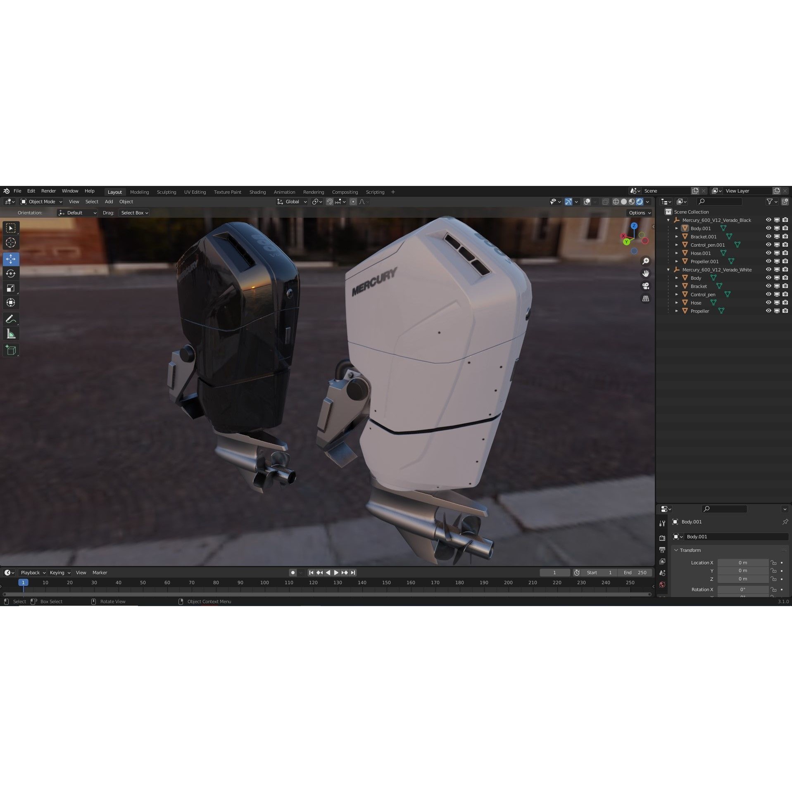Hide Body.001 in the outliner
Screen dimensions: 792x792
pyautogui.click(x=768, y=228)
